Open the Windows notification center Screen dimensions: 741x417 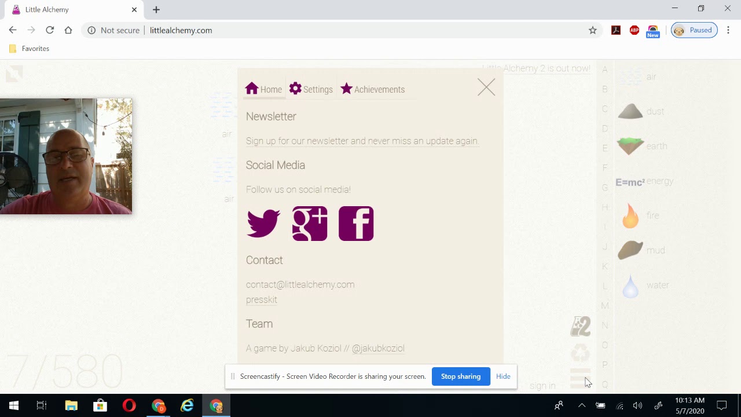pyautogui.click(x=722, y=405)
